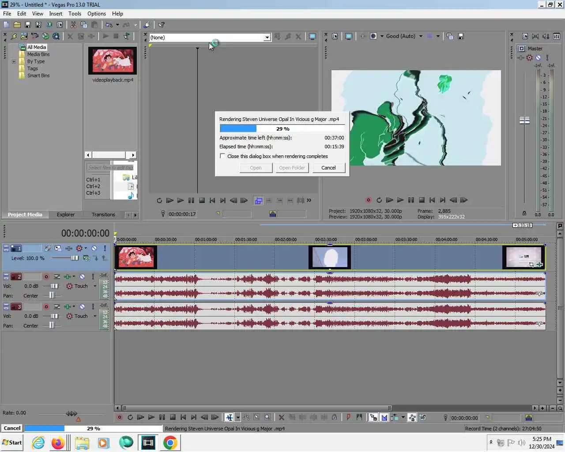Click the Vol slider handle on audio track 2
Image resolution: width=565 pixels, height=452 pixels.
click(x=54, y=286)
